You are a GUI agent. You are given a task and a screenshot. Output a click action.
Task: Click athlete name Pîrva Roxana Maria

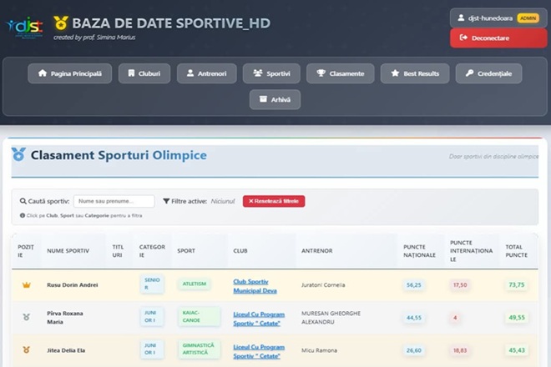[65, 318]
